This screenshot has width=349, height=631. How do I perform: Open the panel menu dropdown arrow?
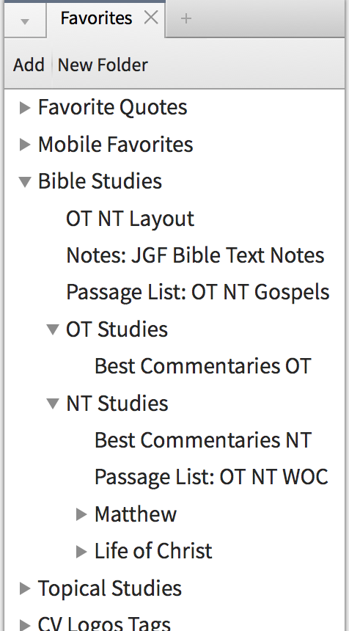click(25, 21)
